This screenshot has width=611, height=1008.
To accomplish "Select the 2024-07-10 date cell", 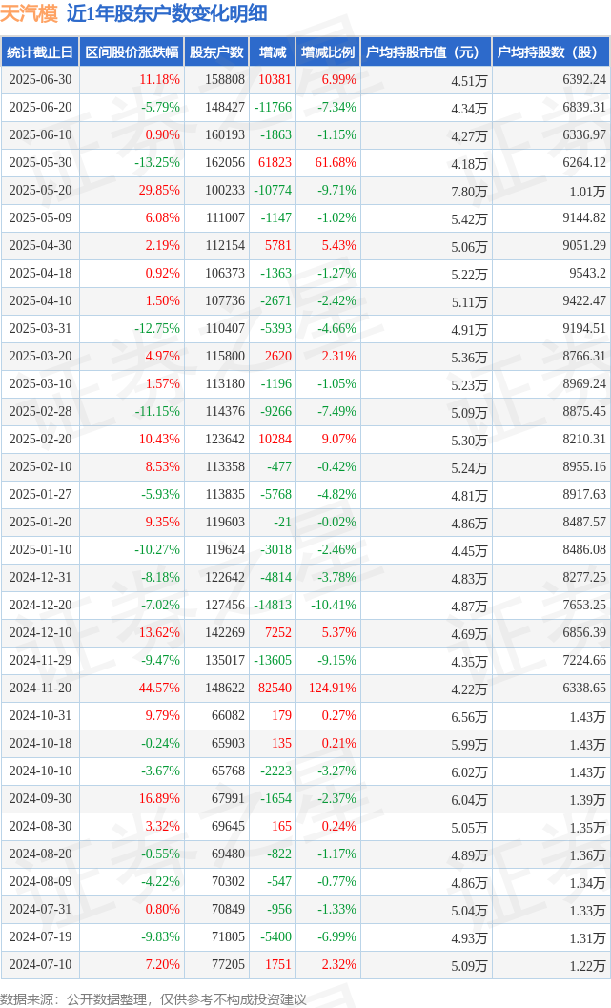I will click(x=40, y=964).
